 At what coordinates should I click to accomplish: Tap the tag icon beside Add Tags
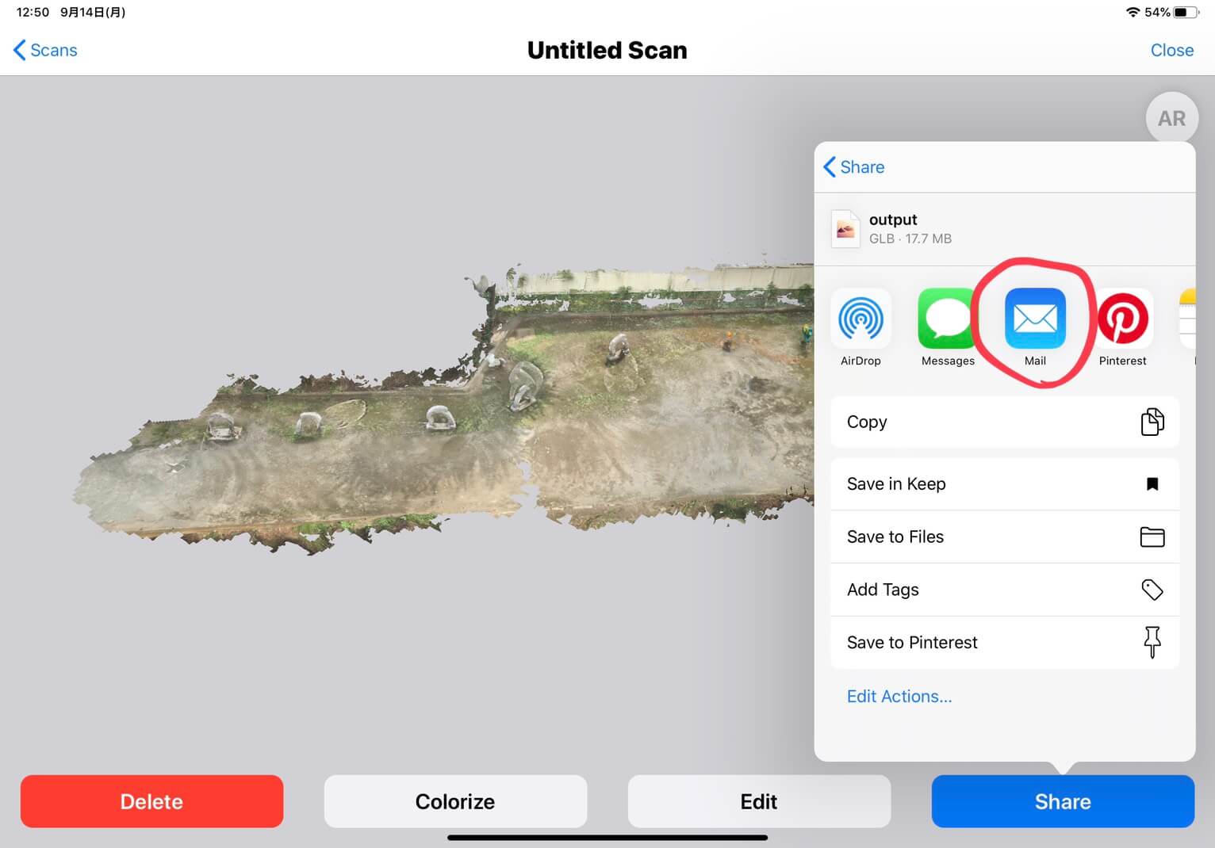pos(1152,590)
